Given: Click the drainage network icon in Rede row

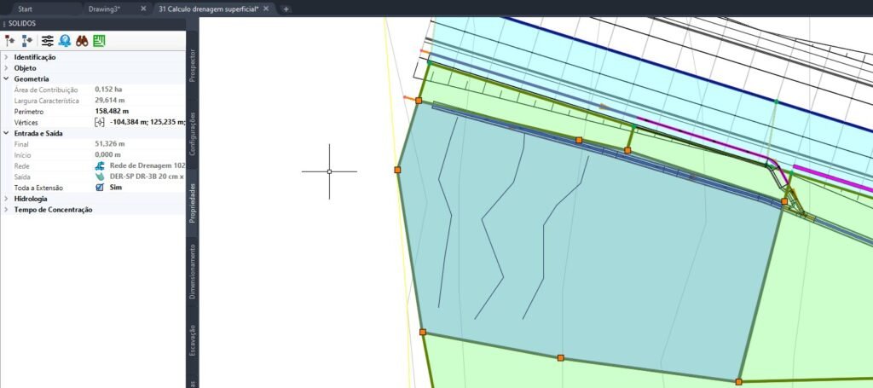Looking at the screenshot, I should pos(100,165).
